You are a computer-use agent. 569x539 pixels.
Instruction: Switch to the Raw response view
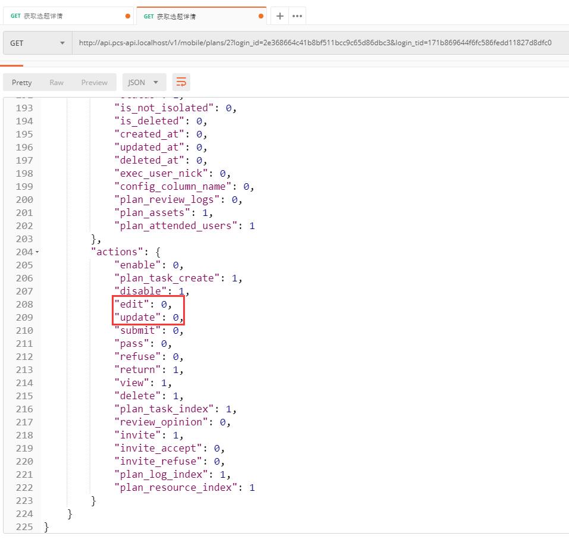click(x=56, y=83)
